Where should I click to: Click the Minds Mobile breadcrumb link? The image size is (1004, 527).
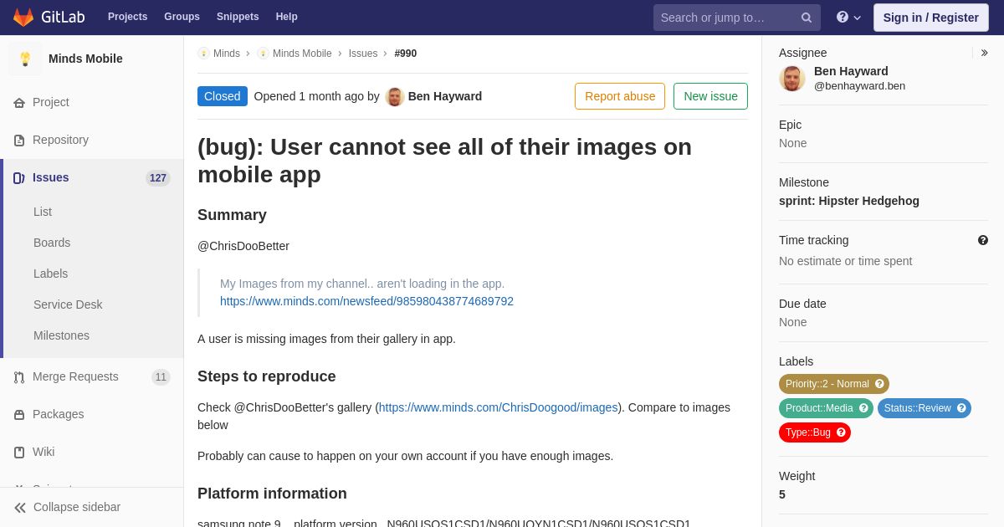click(302, 54)
